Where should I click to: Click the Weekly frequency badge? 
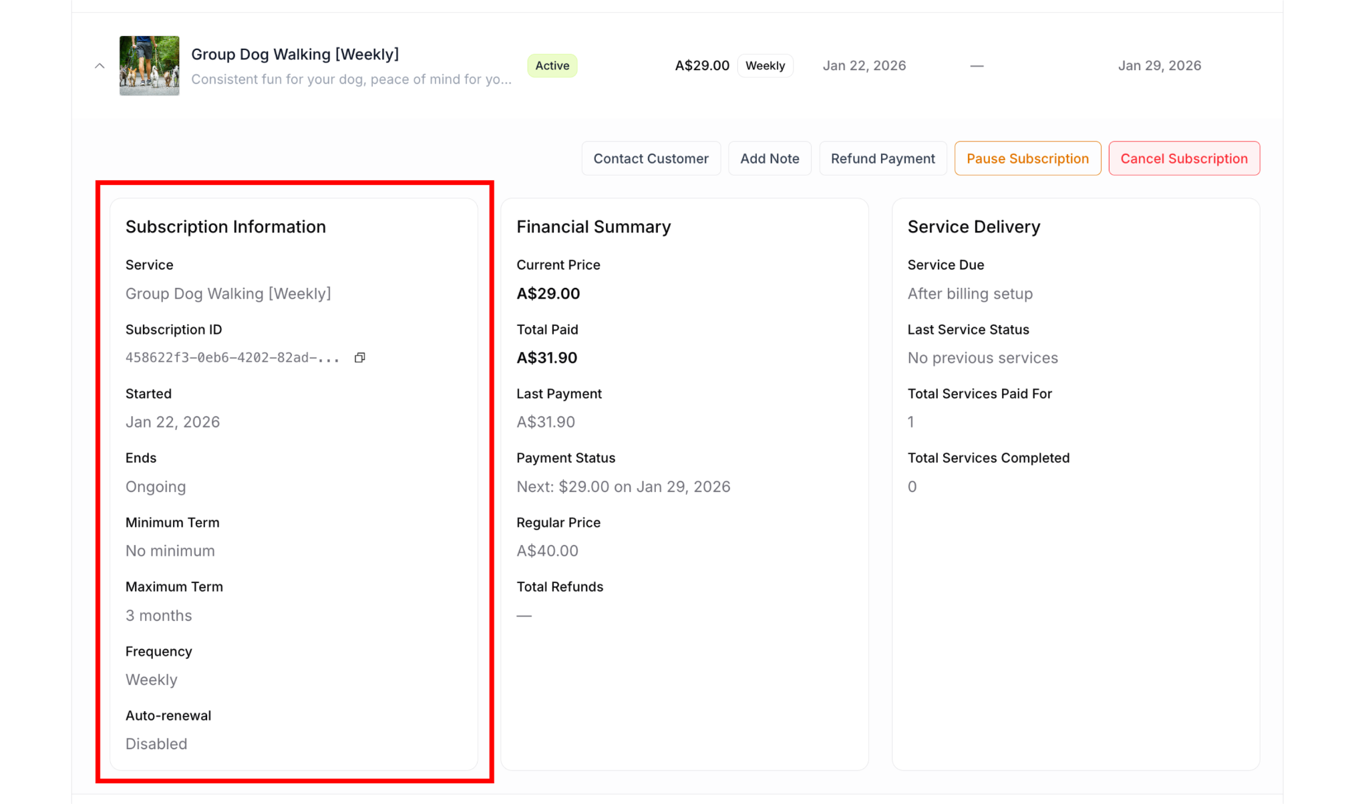click(x=765, y=65)
